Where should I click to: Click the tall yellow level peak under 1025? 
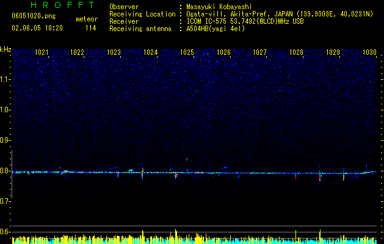(x=176, y=235)
